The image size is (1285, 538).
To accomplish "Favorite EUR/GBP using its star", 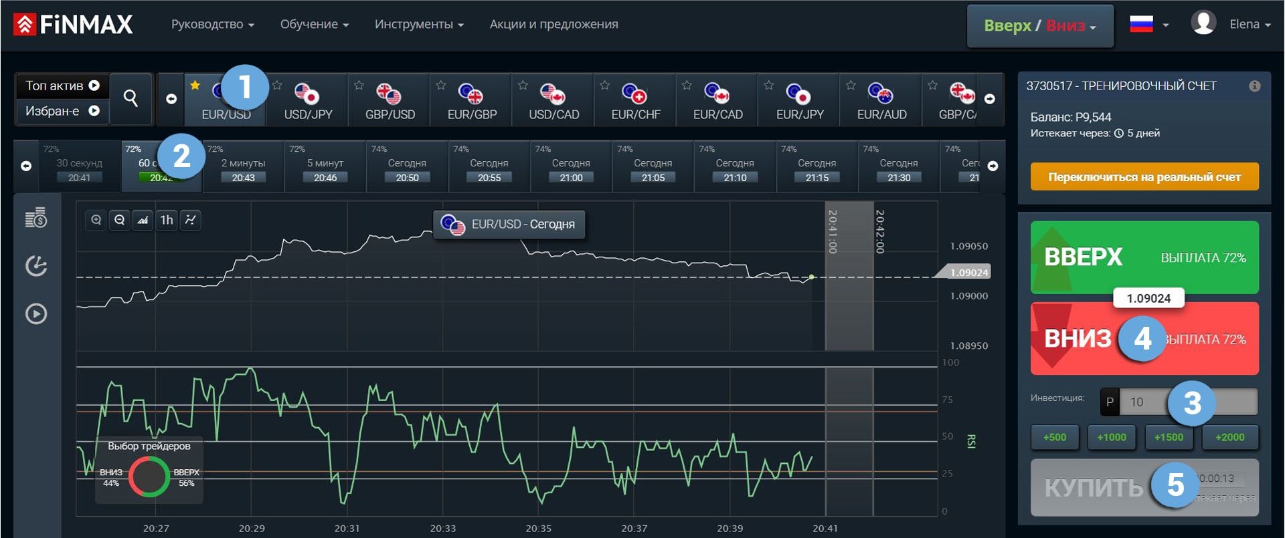I will [x=441, y=85].
